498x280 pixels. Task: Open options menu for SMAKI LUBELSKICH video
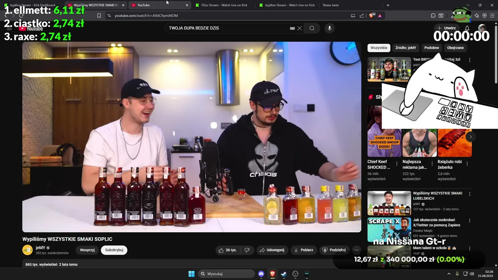tap(470, 194)
